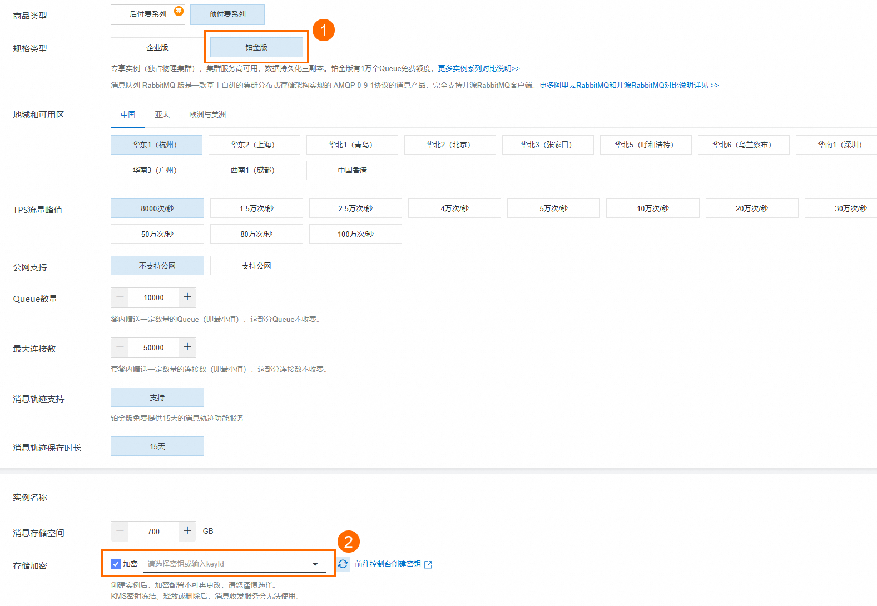The height and width of the screenshot is (606, 877).
Task: Set TPS peak to 50万次/秒
Action: pos(157,234)
